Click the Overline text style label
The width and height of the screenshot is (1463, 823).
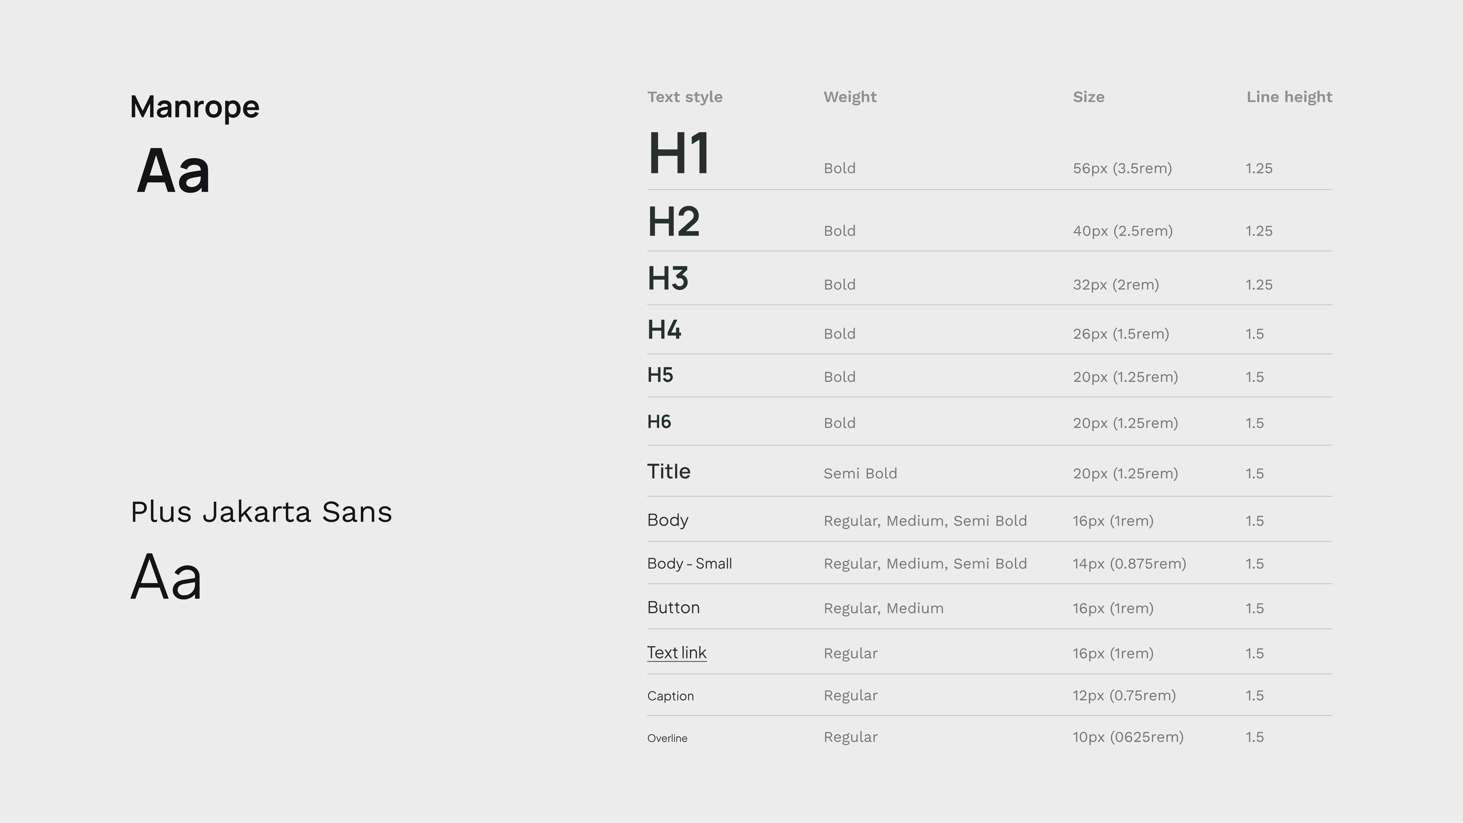(667, 738)
